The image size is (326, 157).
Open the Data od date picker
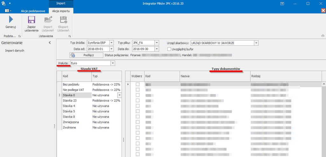112,49
